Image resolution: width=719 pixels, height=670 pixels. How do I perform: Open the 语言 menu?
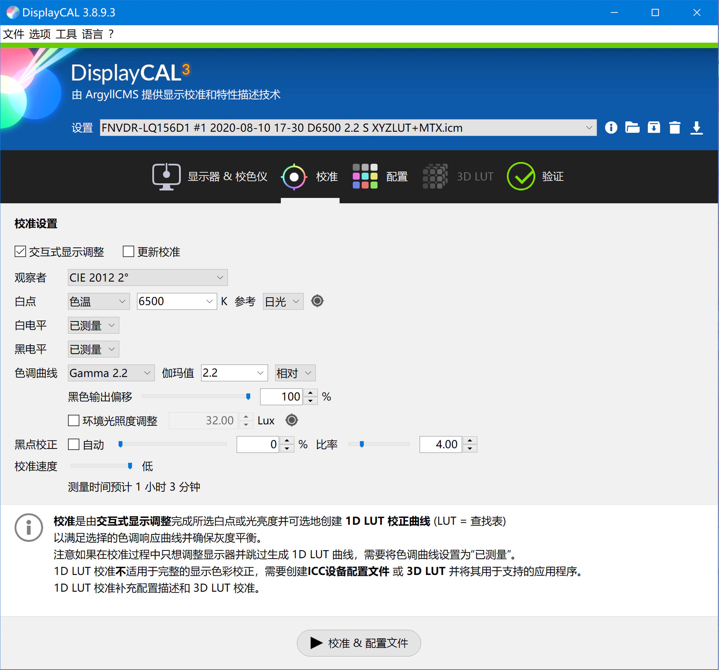(x=93, y=34)
